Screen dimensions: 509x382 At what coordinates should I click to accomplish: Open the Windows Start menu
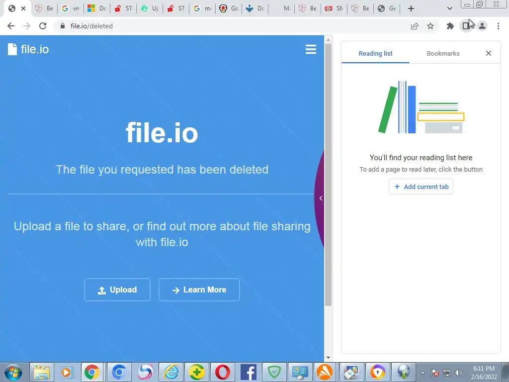coord(13,372)
